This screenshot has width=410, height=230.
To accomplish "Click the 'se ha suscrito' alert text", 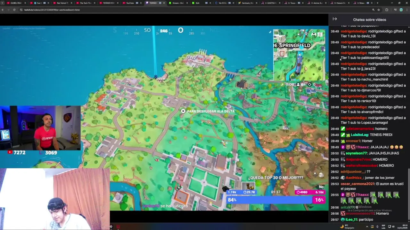I will pyautogui.click(x=174, y=206).
